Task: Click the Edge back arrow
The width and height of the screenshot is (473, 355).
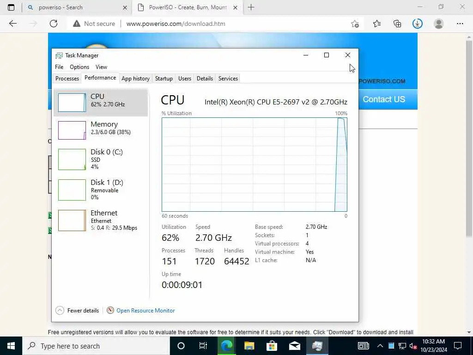Action: coord(12,24)
